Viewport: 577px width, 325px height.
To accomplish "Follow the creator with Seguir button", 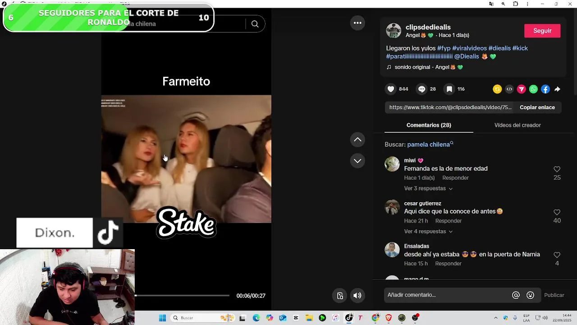I will click(542, 31).
